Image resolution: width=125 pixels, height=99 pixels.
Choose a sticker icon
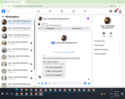coord(46,83)
